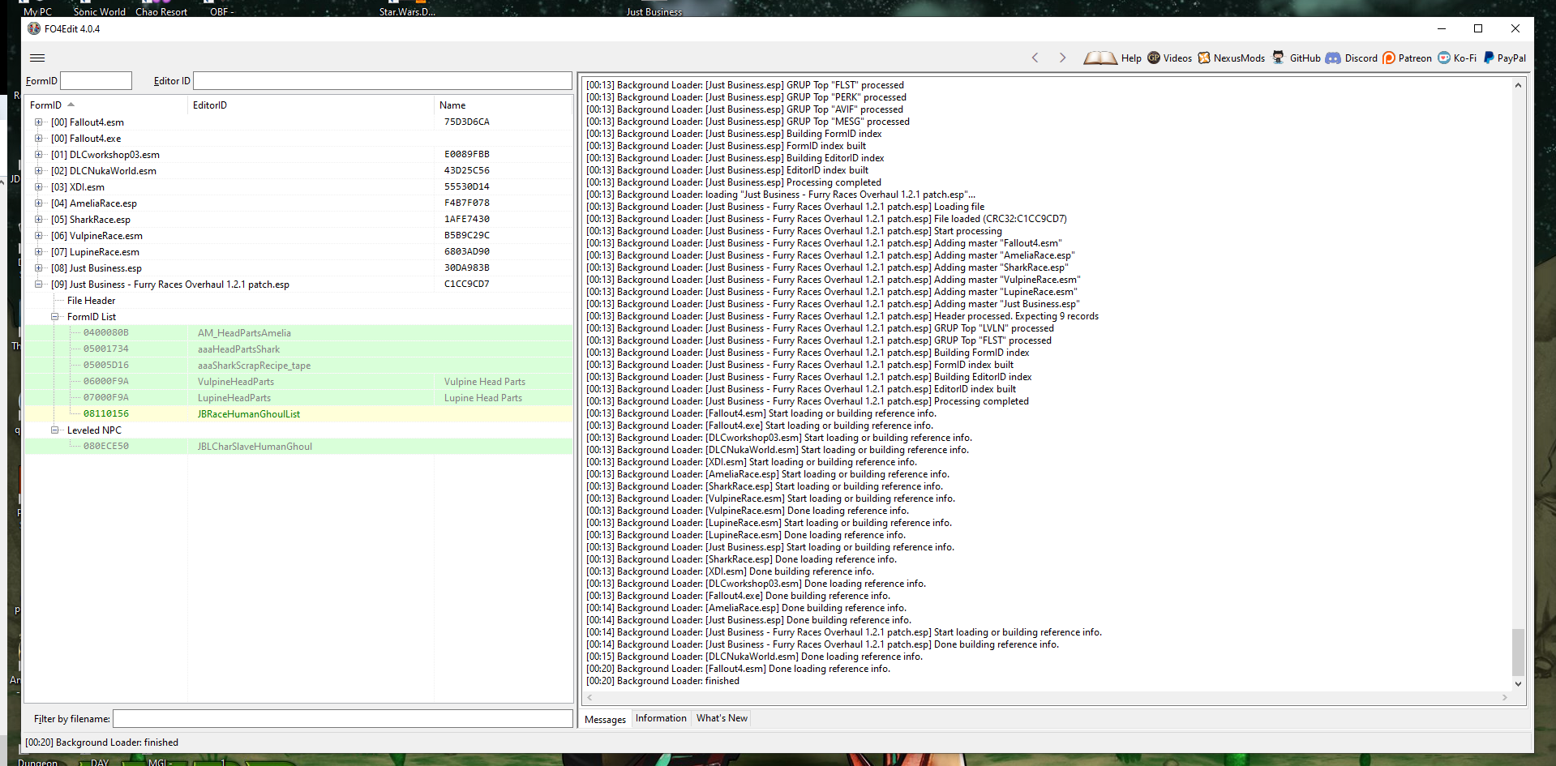Click the FO4Edit title bar icon
The image size is (1556, 766).
34,28
